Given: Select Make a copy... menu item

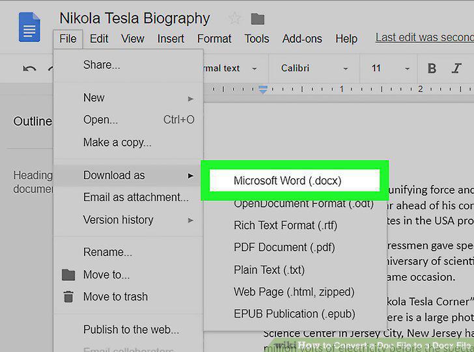Looking at the screenshot, I should [128, 142].
